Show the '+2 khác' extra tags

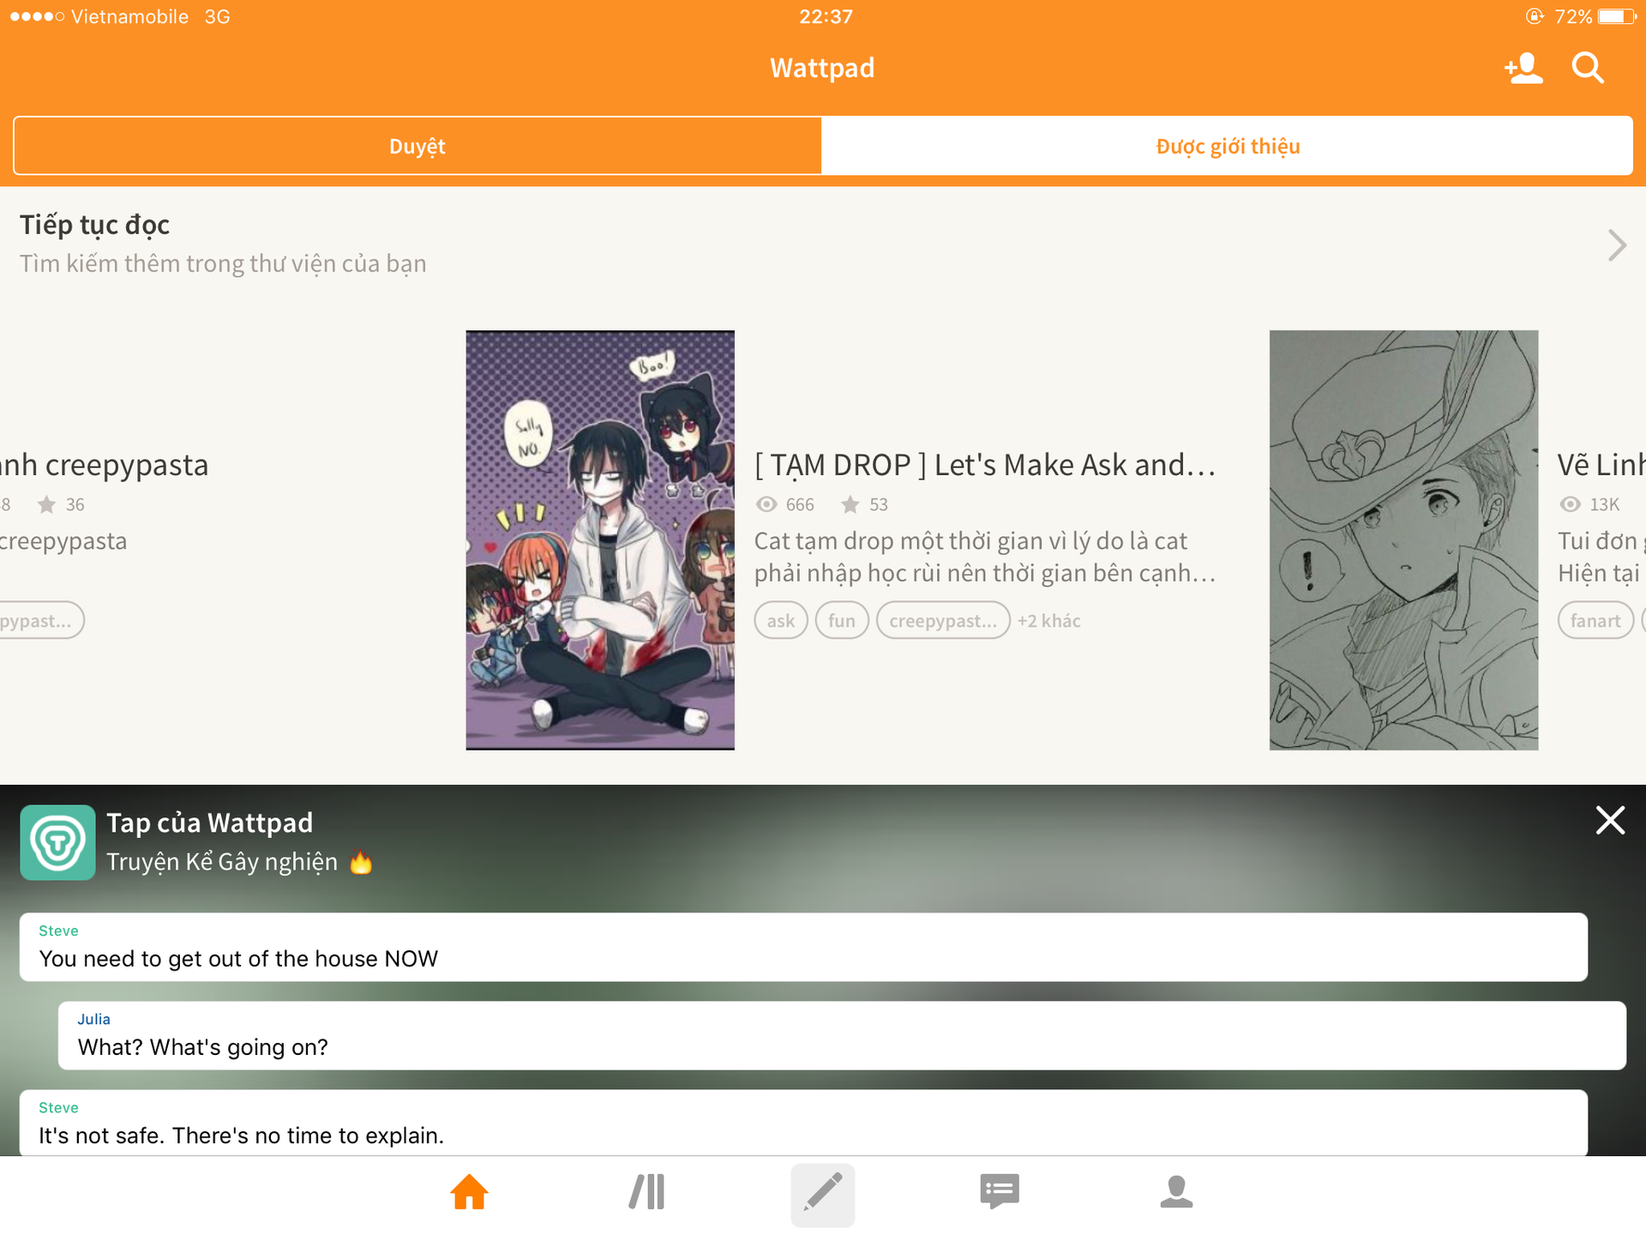point(1048,621)
